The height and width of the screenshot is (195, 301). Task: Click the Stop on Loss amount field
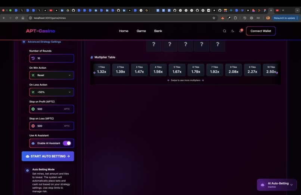pyautogui.click(x=52, y=126)
